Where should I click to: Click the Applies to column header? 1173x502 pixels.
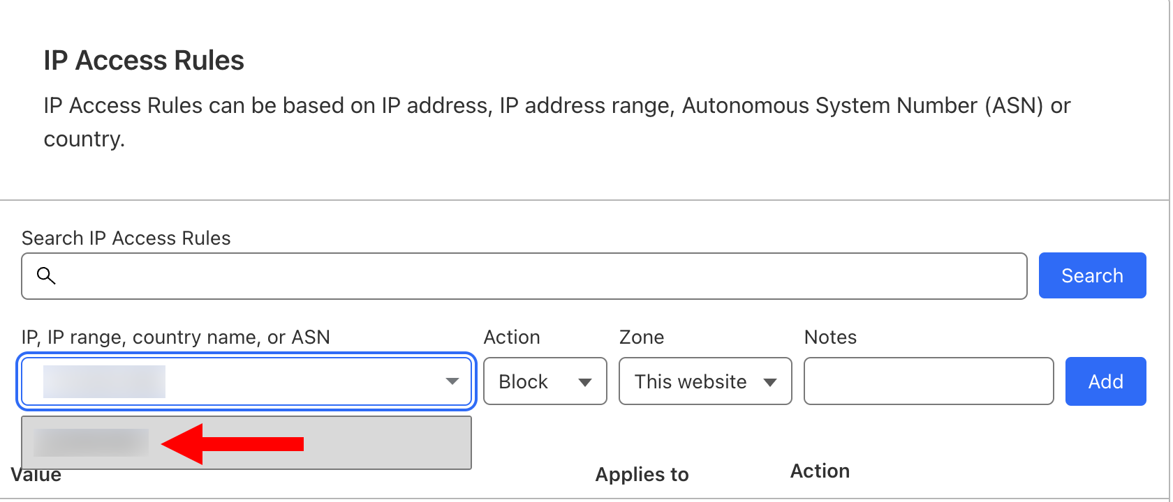[642, 475]
